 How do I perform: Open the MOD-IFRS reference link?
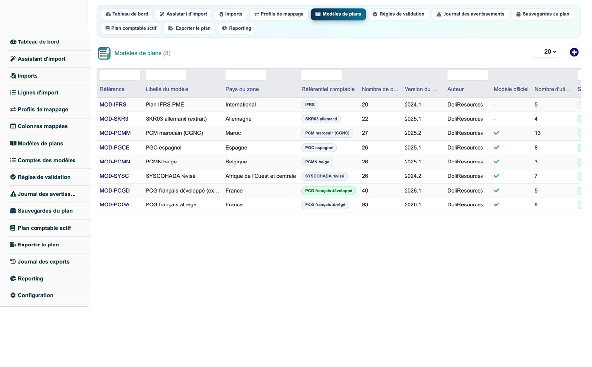point(113,105)
